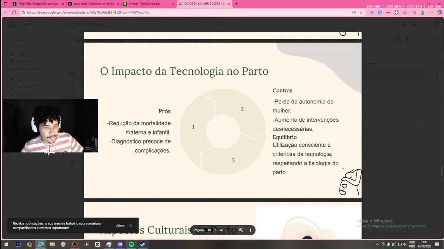Open CapCut from the taskbar
Screen dimensions: 444x249
click(97, 245)
